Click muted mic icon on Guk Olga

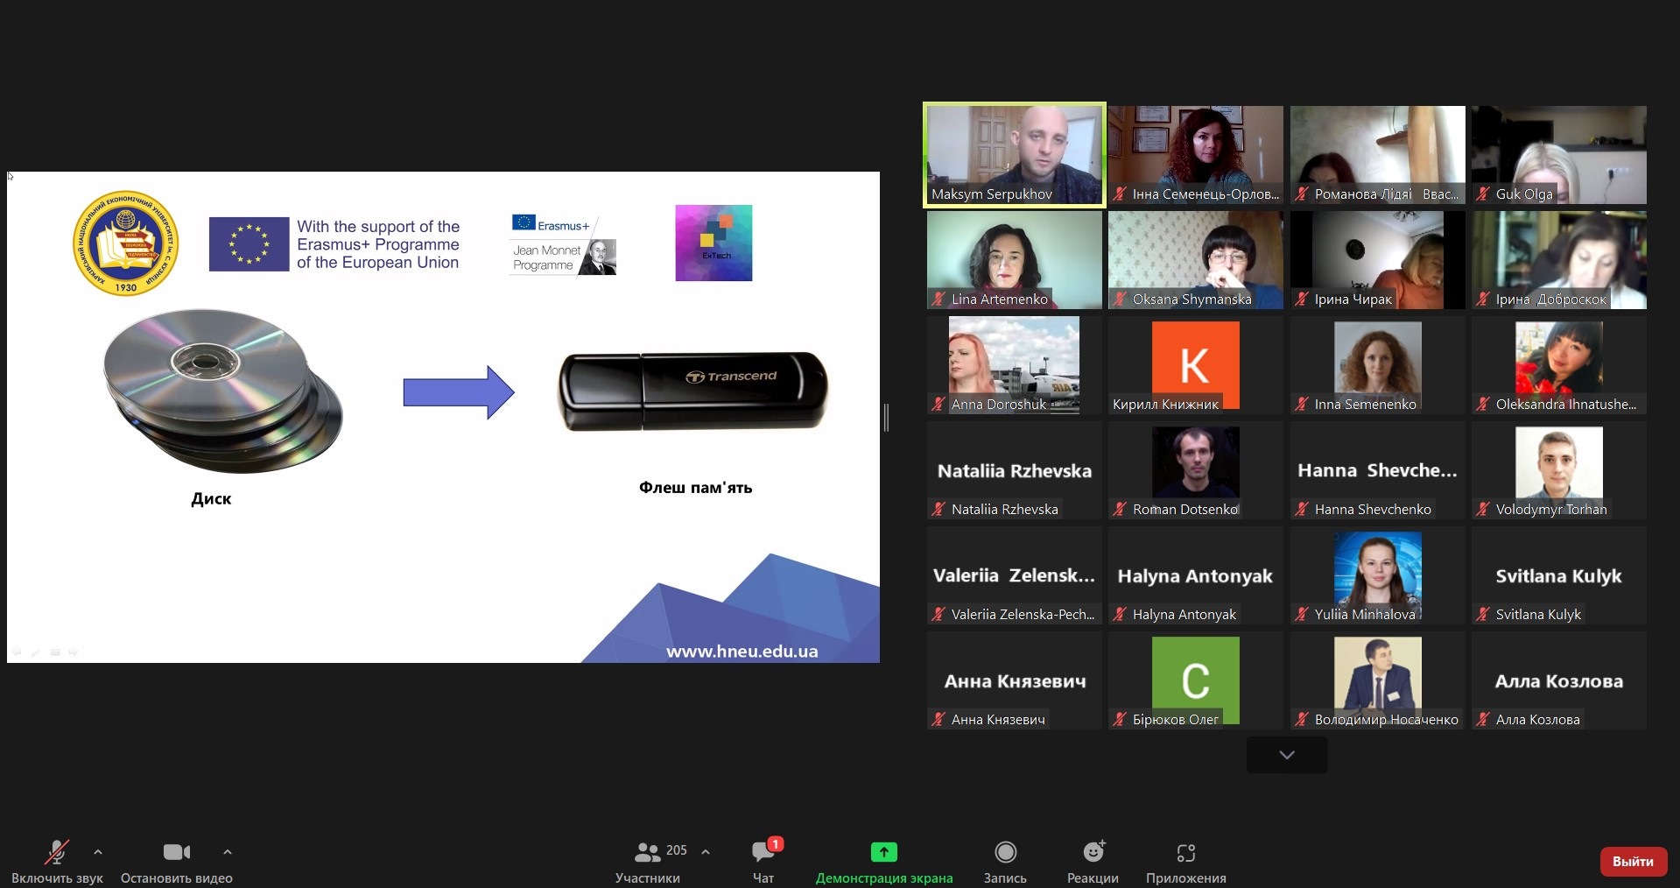(1482, 194)
